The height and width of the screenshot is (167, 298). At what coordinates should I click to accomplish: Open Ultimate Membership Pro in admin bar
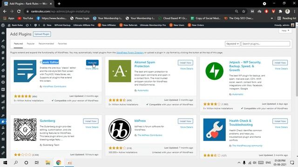(x=153, y=25)
